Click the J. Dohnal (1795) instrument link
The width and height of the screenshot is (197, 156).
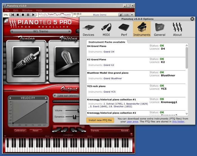click(x=113, y=104)
